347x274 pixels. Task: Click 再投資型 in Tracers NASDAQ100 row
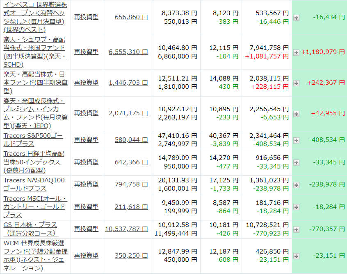86,184
